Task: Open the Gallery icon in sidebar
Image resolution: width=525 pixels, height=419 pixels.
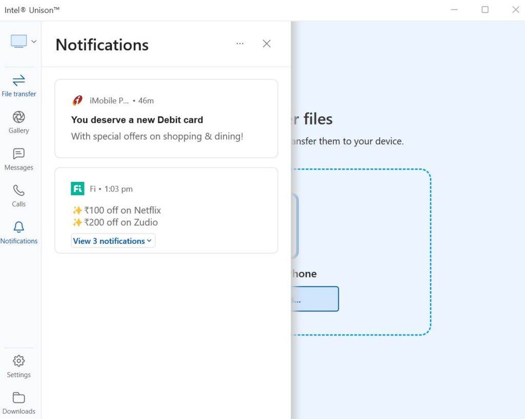Action: coord(19,117)
